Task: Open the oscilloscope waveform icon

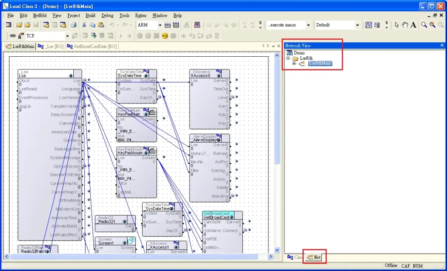Action: click(368, 25)
